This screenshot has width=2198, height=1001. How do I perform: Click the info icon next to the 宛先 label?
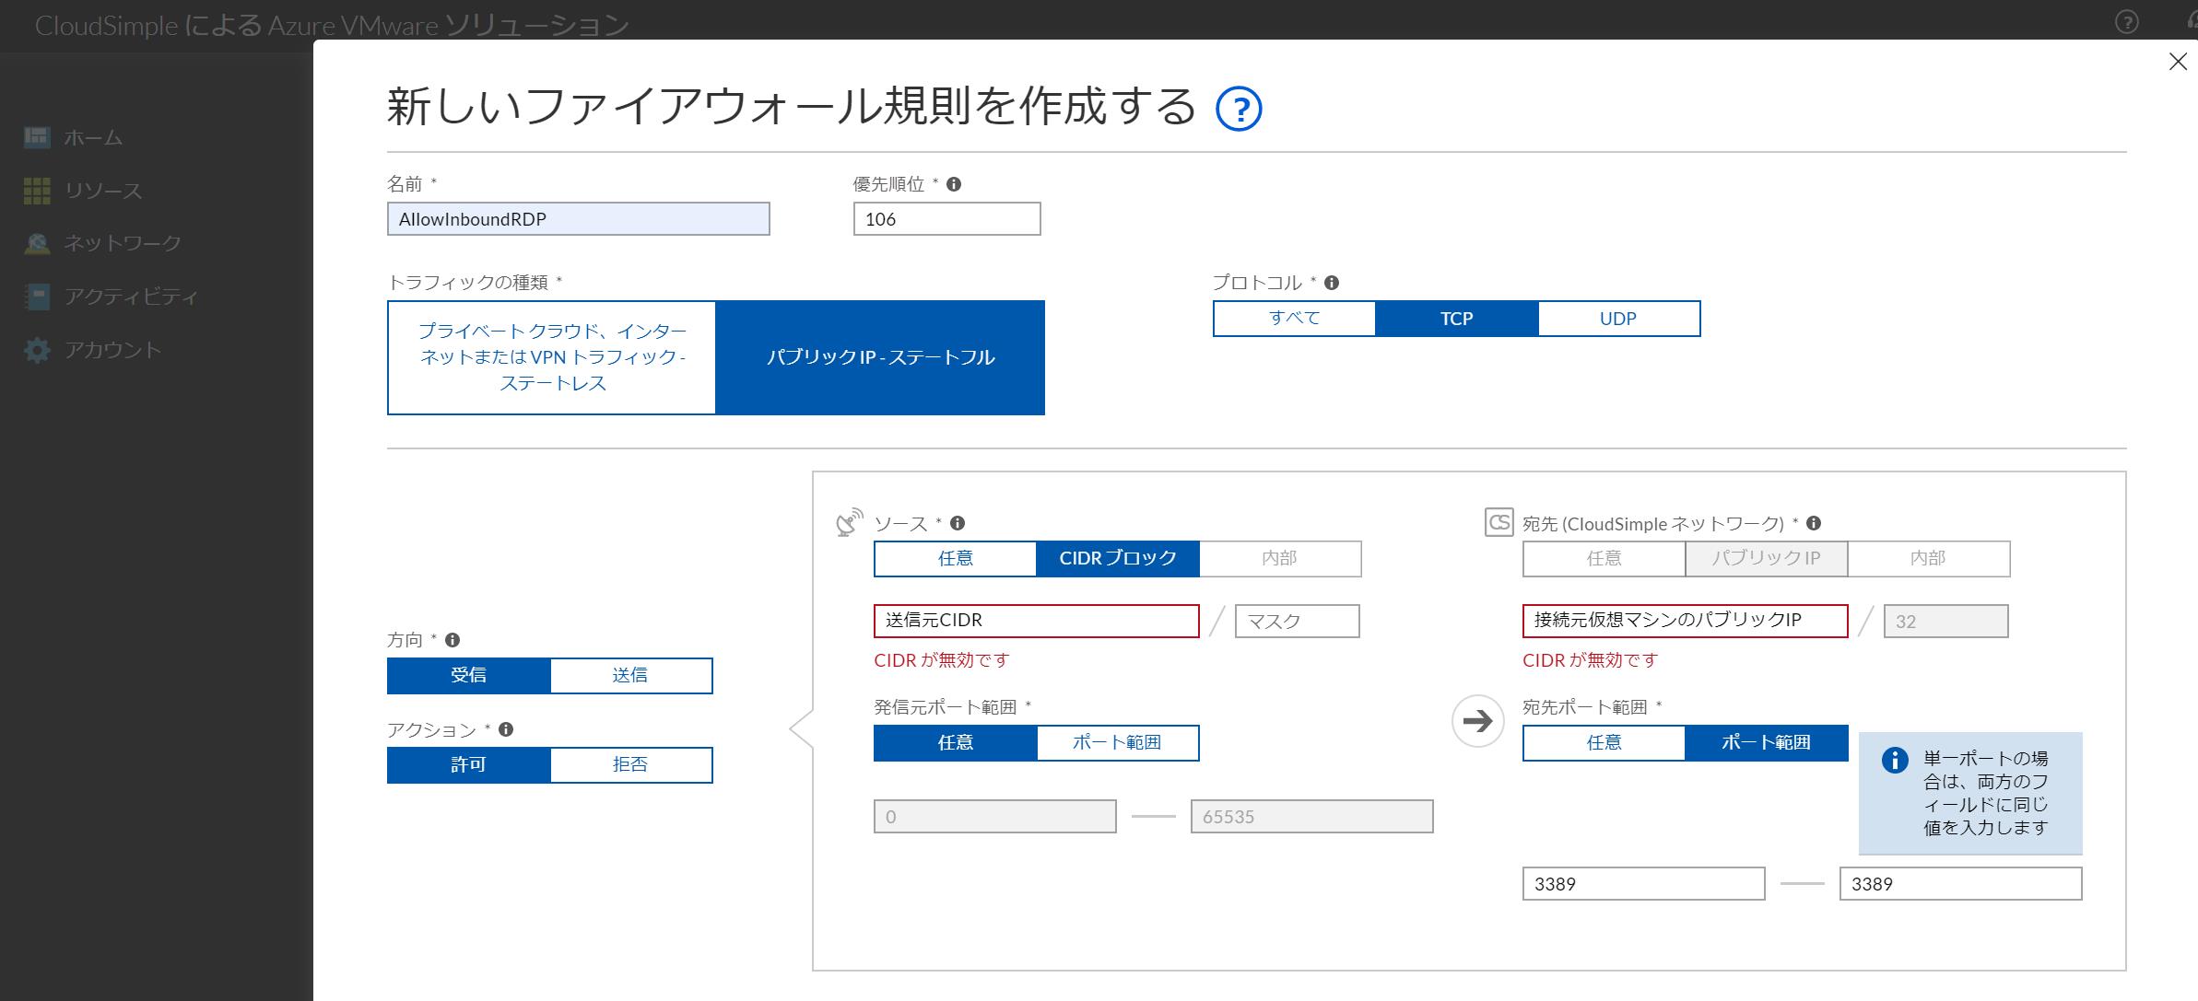[x=1814, y=523]
